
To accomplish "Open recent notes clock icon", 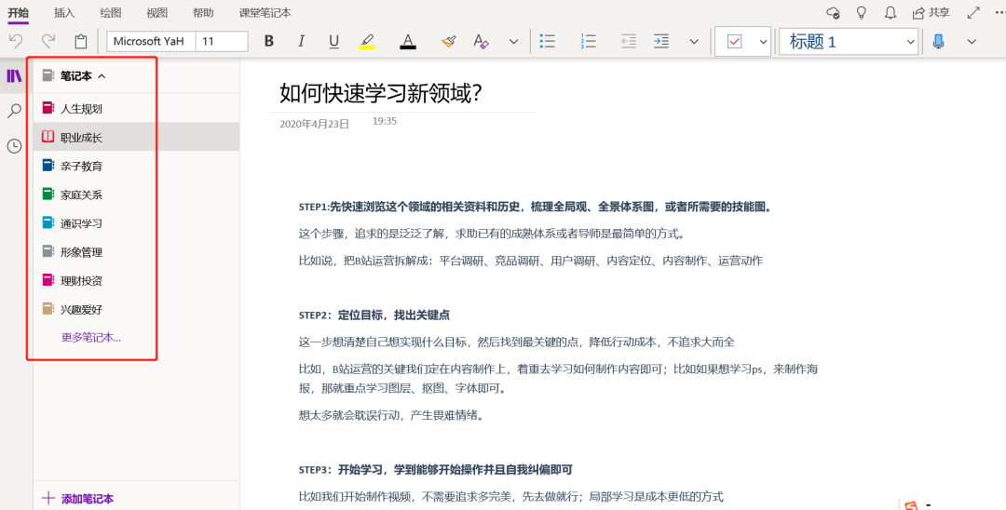I will 14,146.
